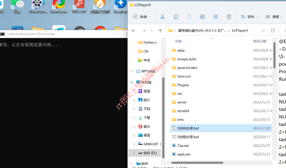Click the file list horizontal scrollbar
The width and height of the screenshot is (286, 168).
pyautogui.click(x=197, y=163)
